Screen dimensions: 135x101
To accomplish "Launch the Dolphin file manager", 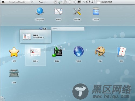I will coord(96,14).
